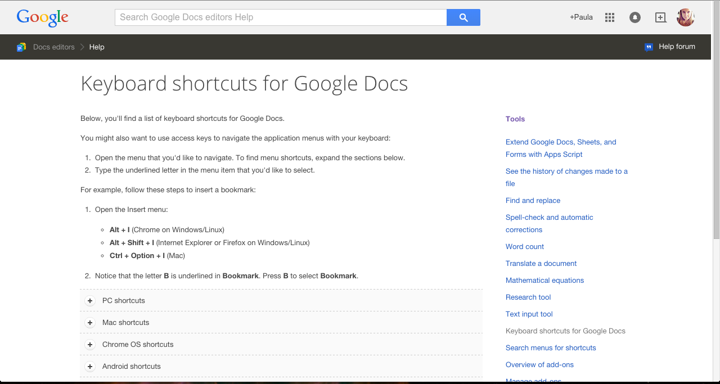The image size is (720, 384).
Task: Click the PC shortcuts label
Action: coord(124,301)
